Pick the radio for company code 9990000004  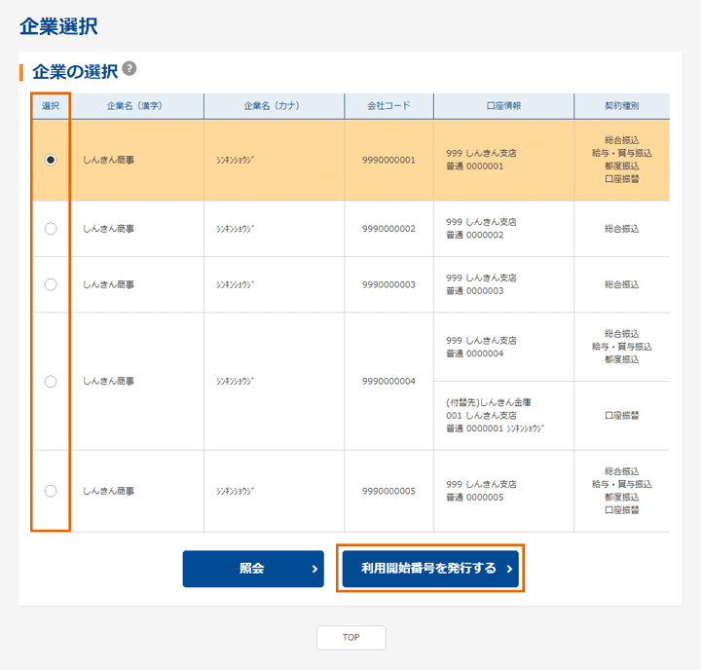(x=51, y=382)
